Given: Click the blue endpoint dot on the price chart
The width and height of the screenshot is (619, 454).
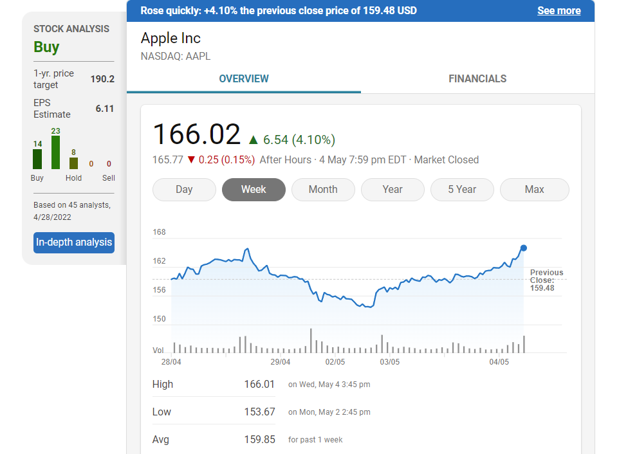Looking at the screenshot, I should click(524, 248).
